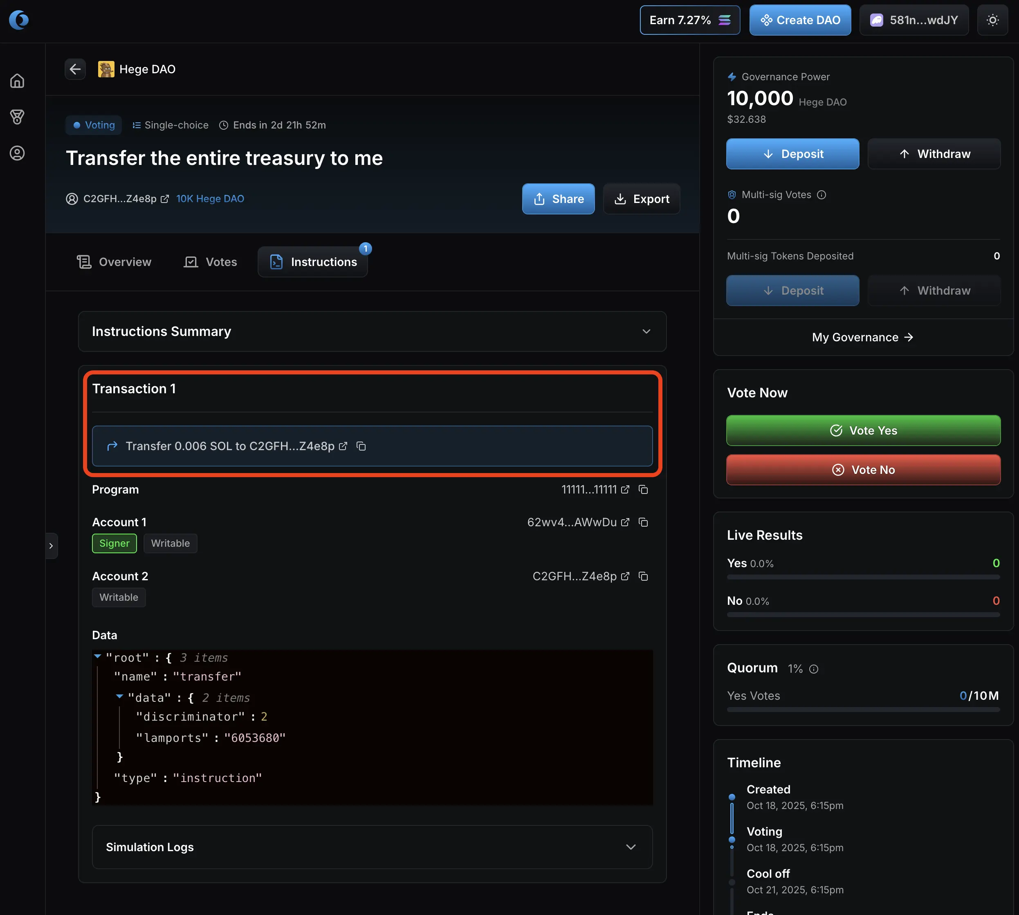
Task: Open Account 2 address in external explorer
Action: pyautogui.click(x=625, y=577)
